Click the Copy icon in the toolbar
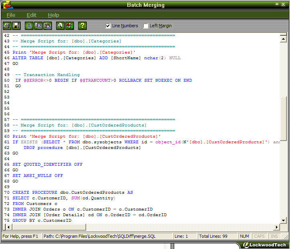The height and width of the screenshot is (249, 290). [x=38, y=26]
